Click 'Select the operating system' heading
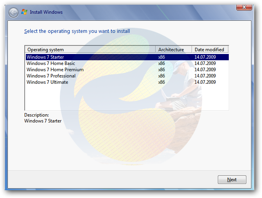Screen dimensions: 262x198 tap(77, 31)
